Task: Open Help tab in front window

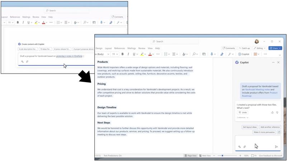Action: tap(157, 48)
